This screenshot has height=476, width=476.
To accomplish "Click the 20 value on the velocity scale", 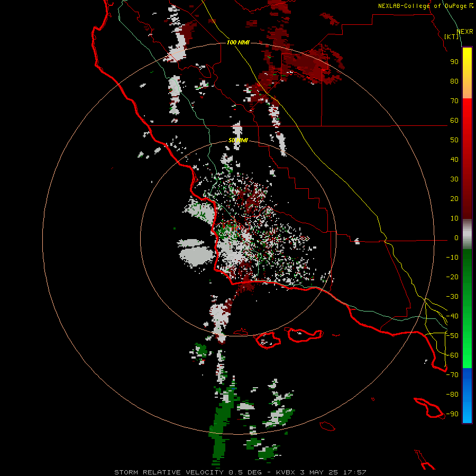I will click(x=454, y=199).
